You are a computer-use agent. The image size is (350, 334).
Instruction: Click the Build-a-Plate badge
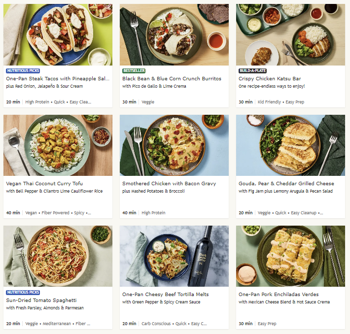pos(252,71)
